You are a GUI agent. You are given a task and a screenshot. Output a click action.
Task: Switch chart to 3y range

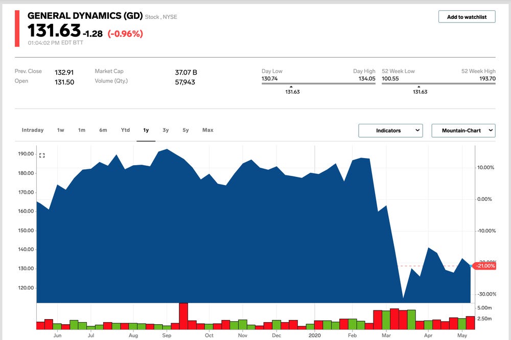click(166, 130)
